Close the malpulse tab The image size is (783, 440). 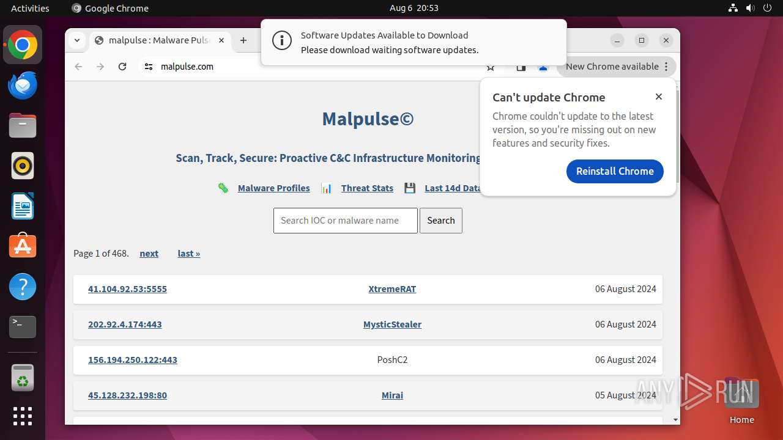221,40
